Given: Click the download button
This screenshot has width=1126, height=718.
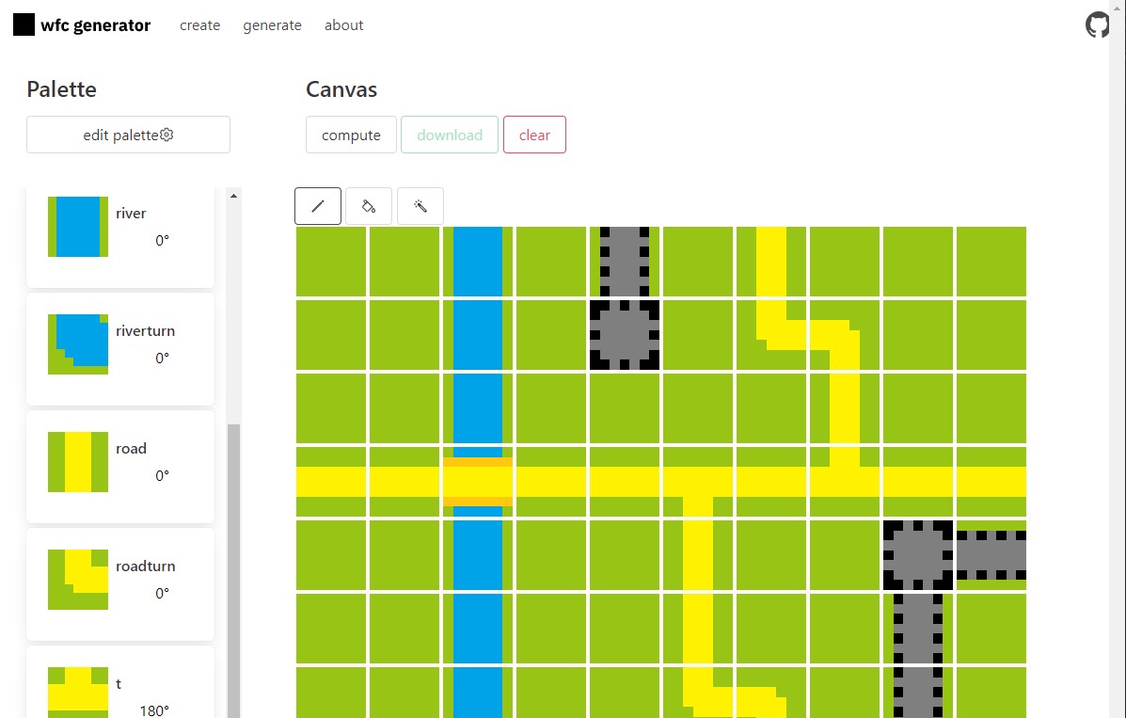Looking at the screenshot, I should point(450,135).
